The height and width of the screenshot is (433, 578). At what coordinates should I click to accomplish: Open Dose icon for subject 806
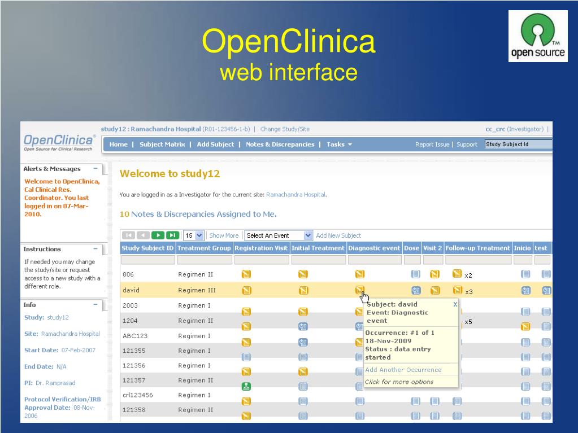coord(415,274)
